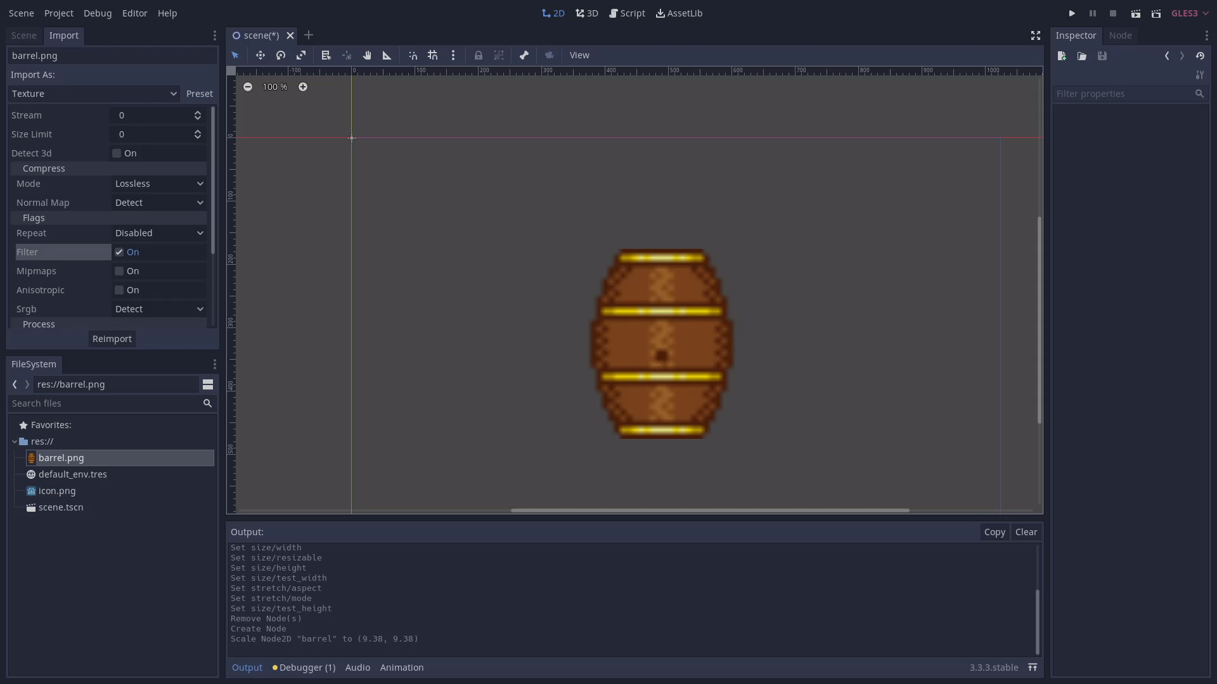The width and height of the screenshot is (1217, 684).
Task: Click the Snap to Grid icon
Action: 433,55
